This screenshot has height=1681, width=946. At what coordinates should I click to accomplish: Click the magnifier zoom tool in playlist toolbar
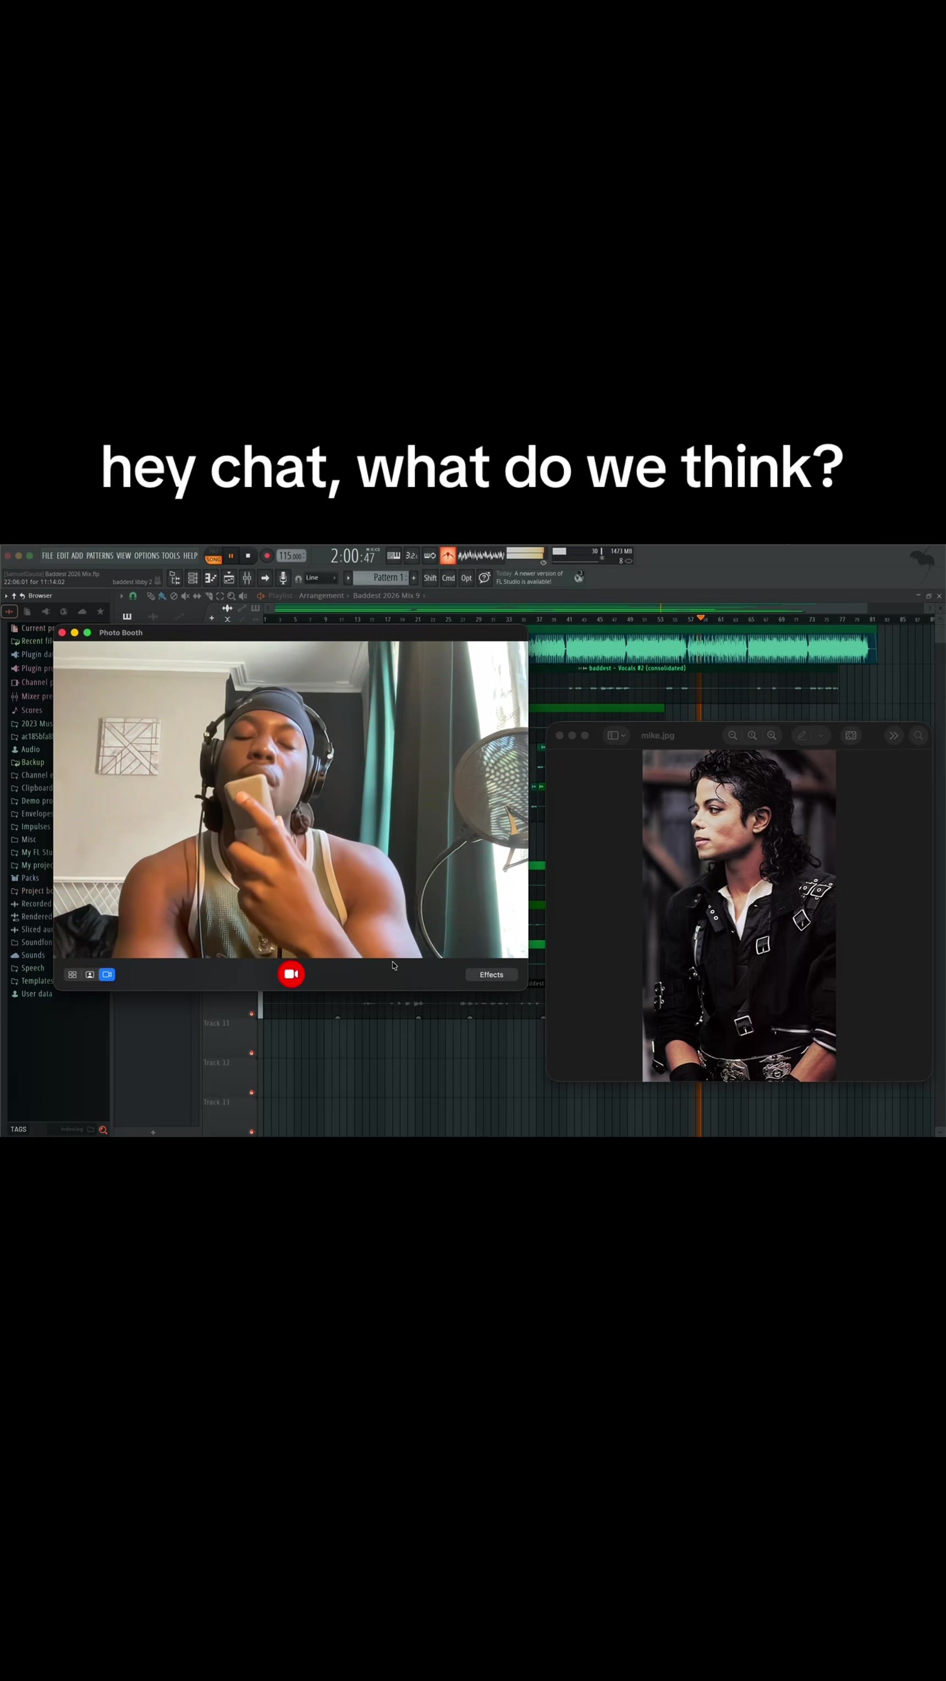[x=231, y=596]
